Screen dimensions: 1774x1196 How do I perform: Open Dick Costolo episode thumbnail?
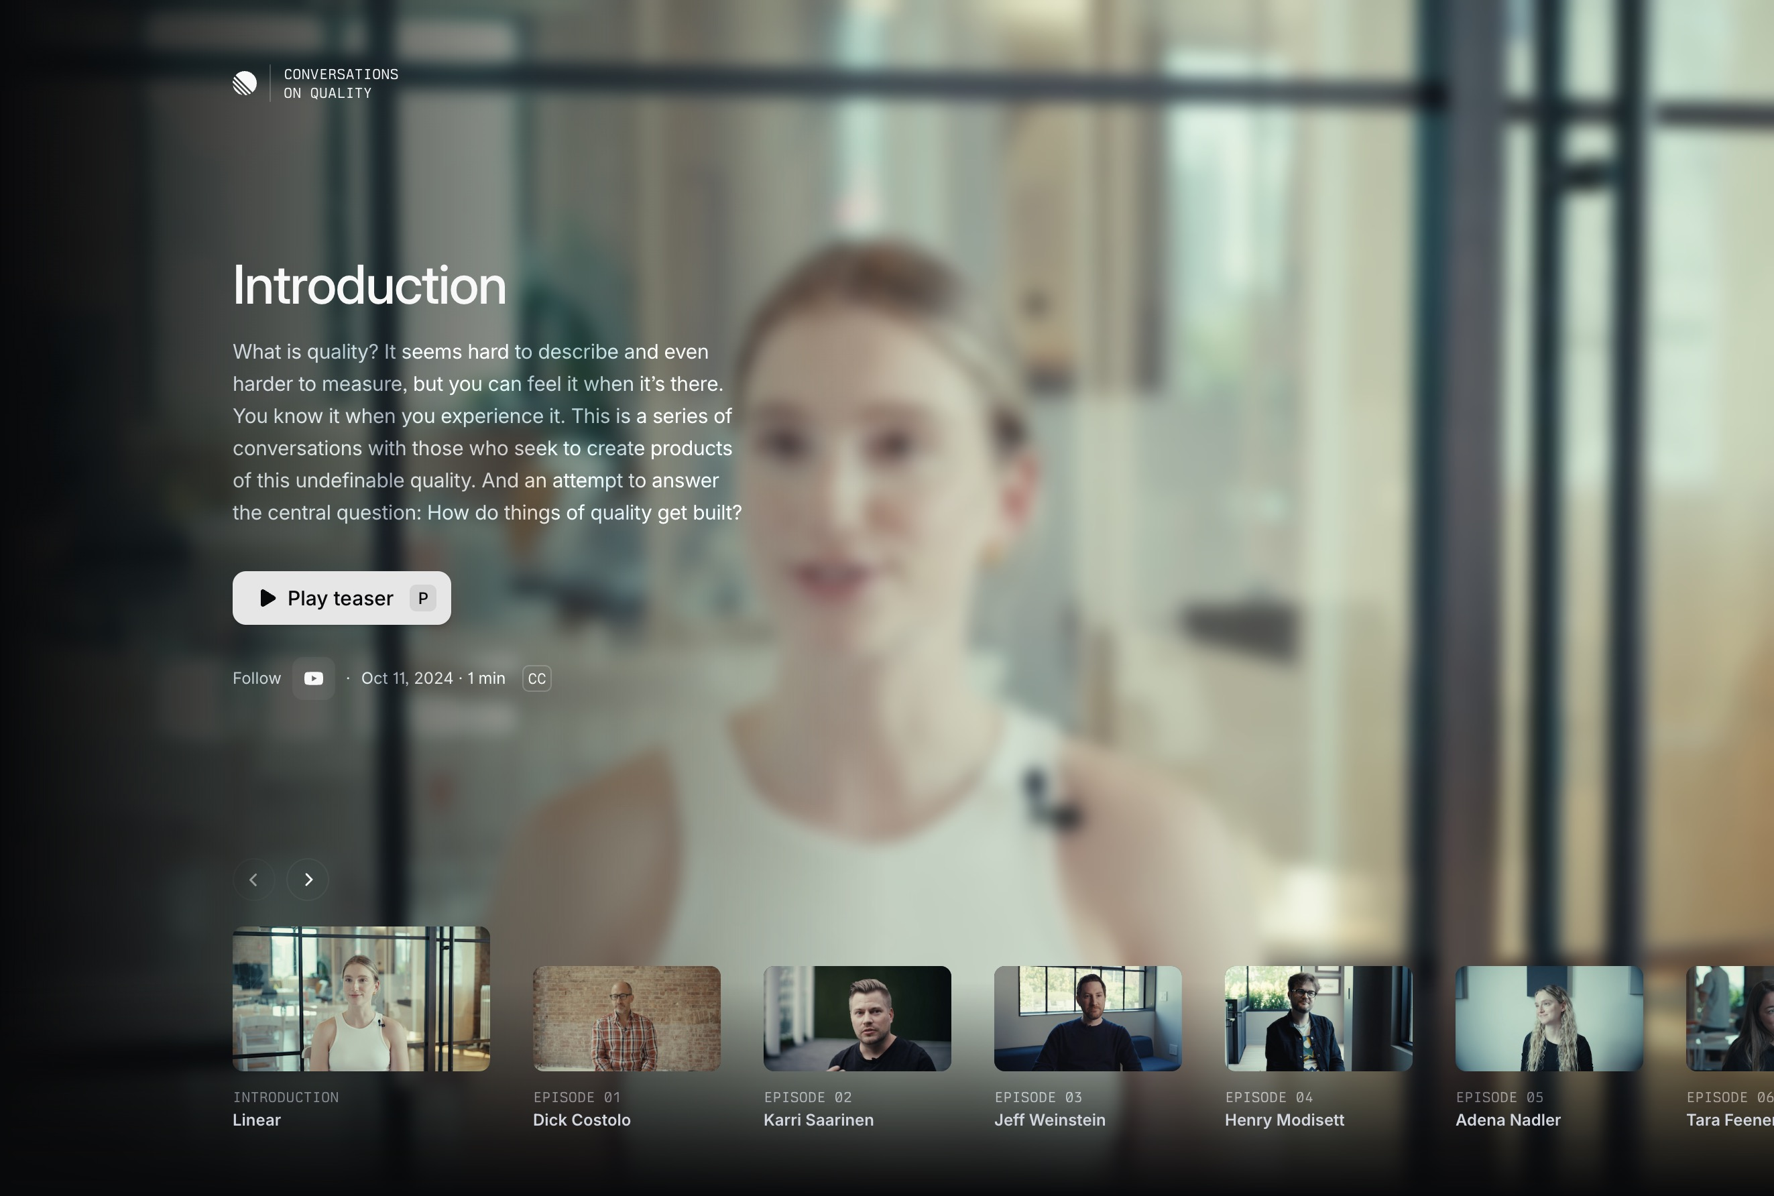[x=626, y=1018]
